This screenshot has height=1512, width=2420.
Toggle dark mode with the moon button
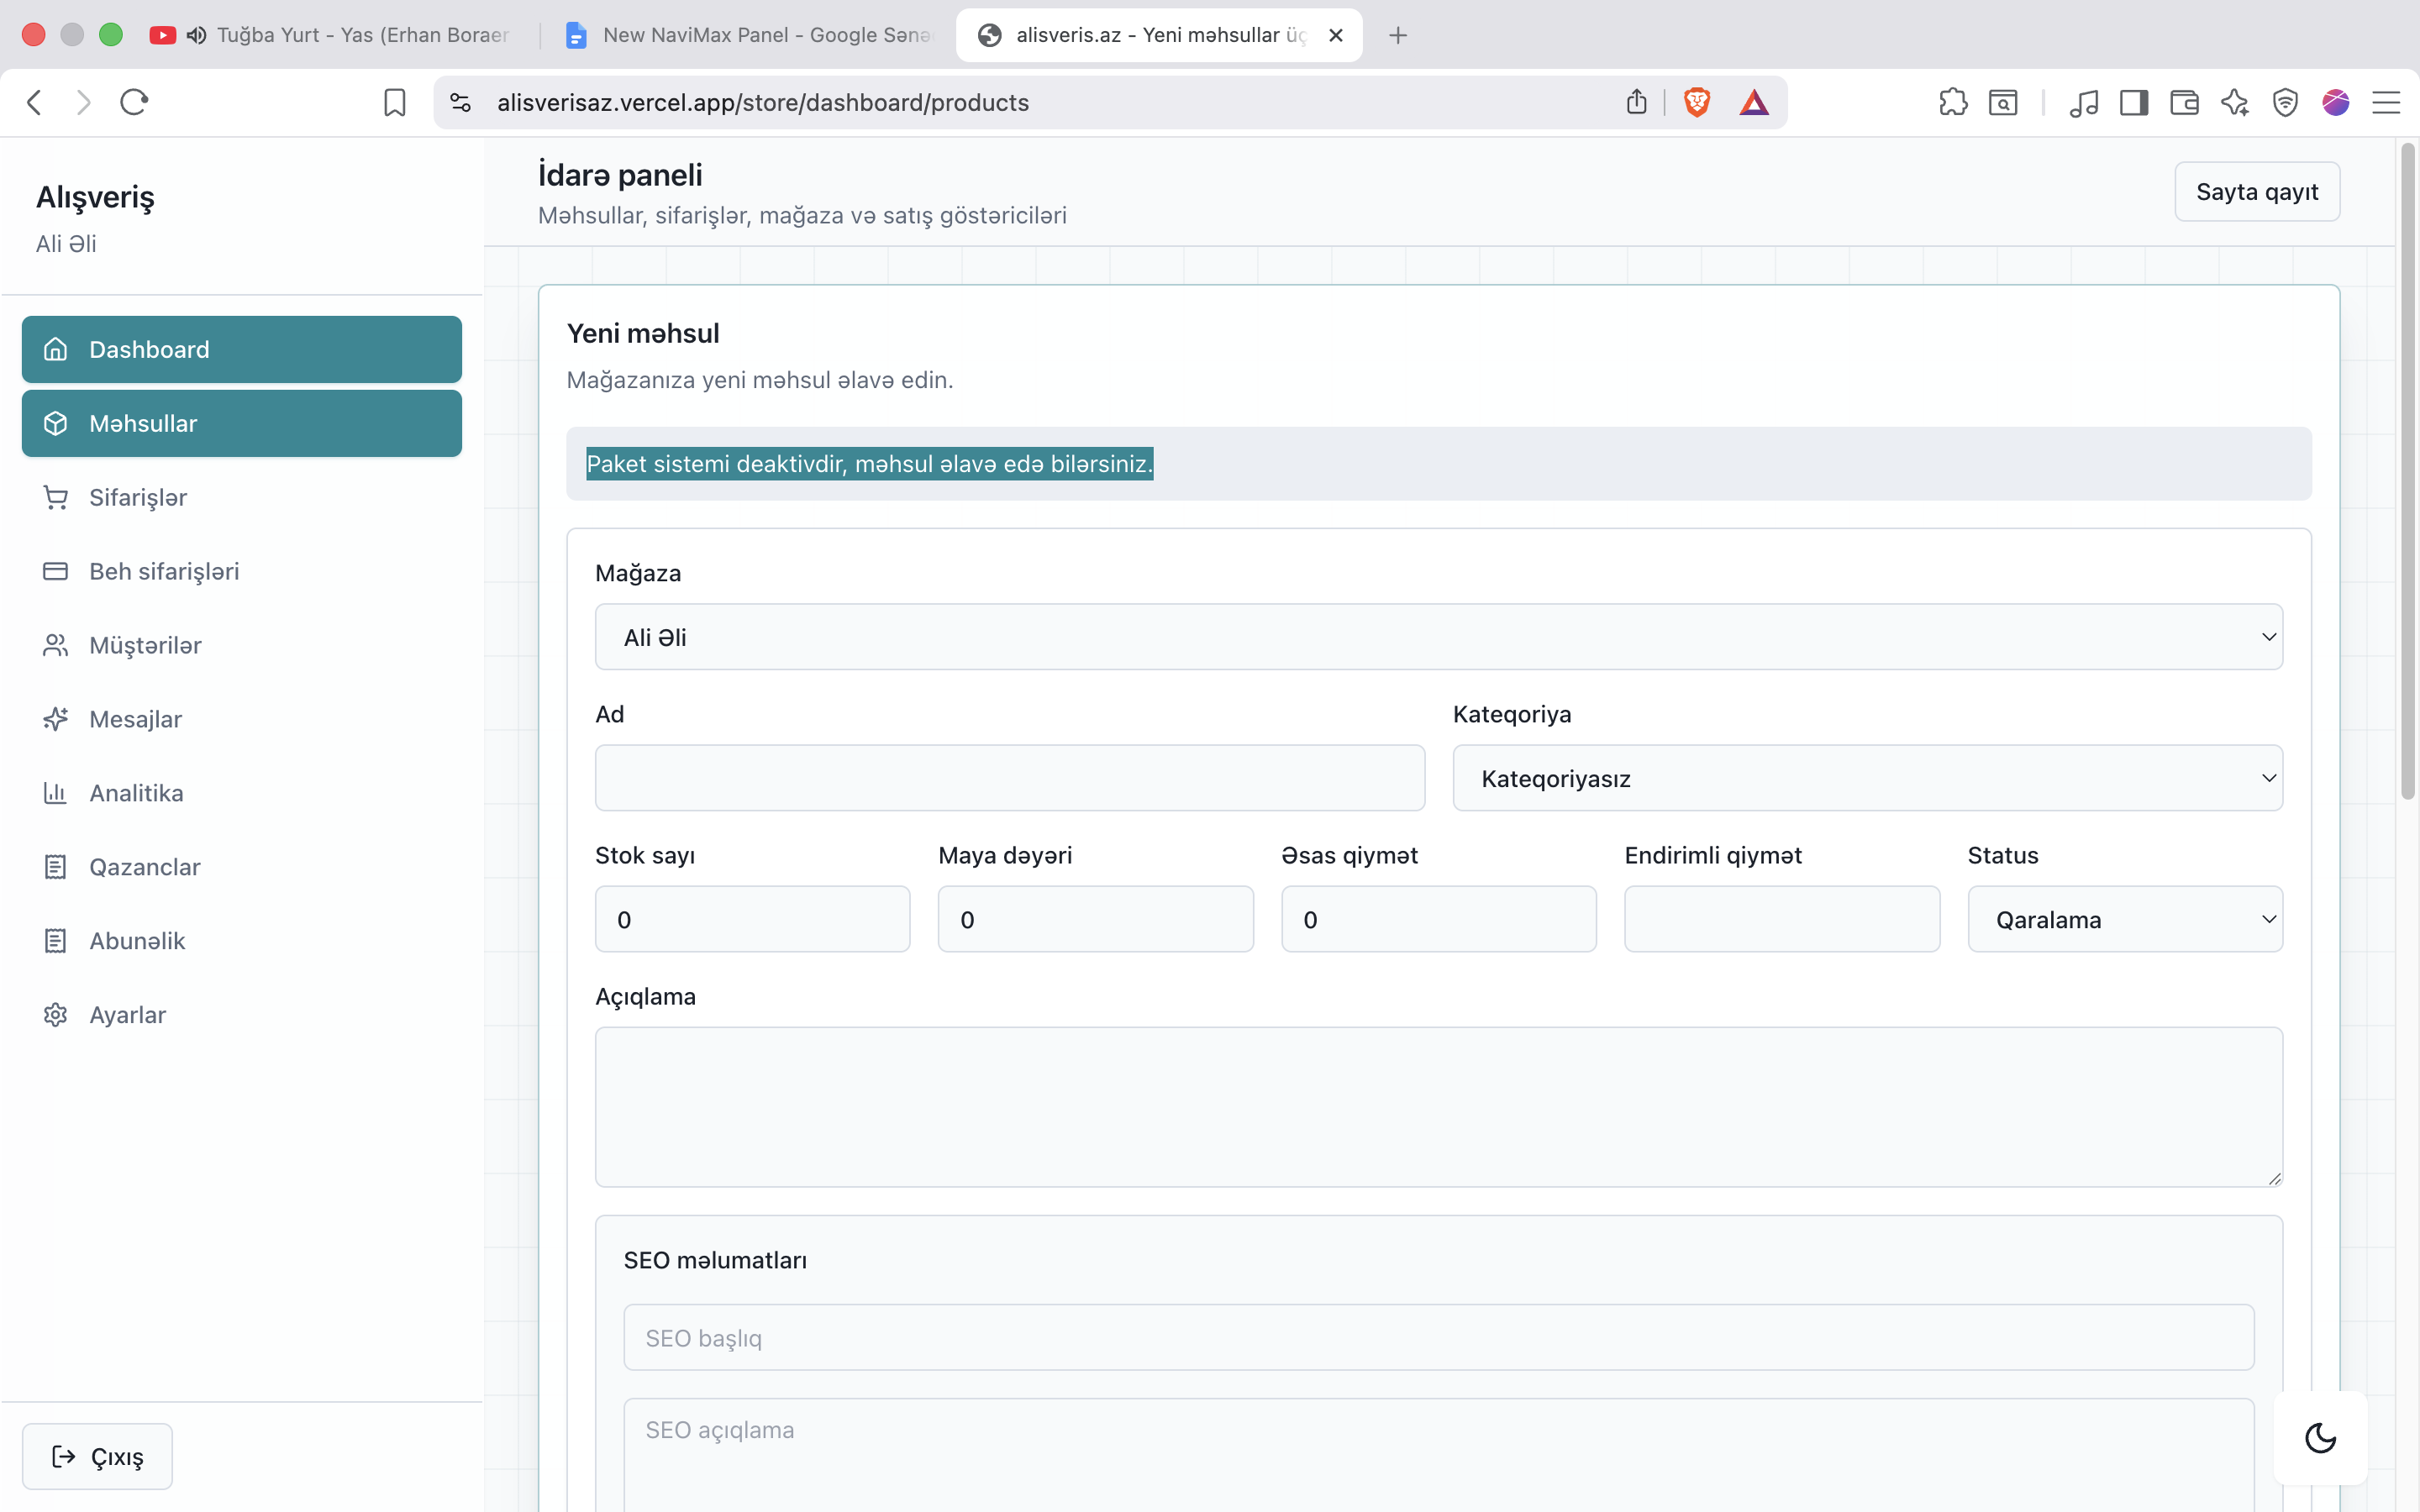tap(2320, 1438)
